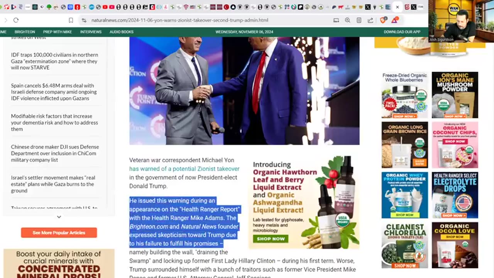Open the Brave Shields lion icon
494x278 pixels.
(383, 20)
